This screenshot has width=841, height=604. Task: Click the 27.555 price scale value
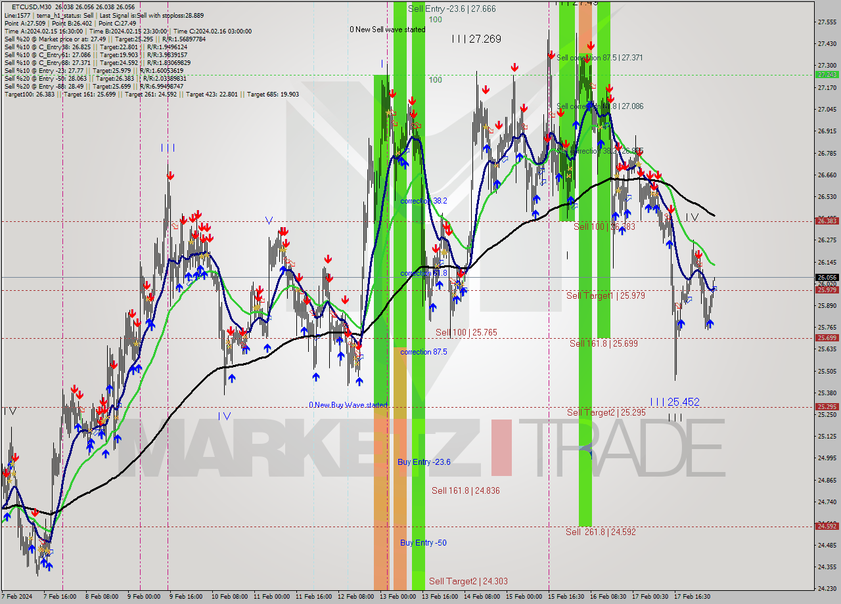(x=827, y=22)
